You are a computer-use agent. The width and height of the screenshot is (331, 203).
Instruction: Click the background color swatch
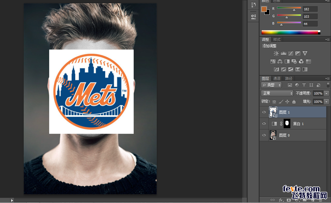(x=268, y=13)
